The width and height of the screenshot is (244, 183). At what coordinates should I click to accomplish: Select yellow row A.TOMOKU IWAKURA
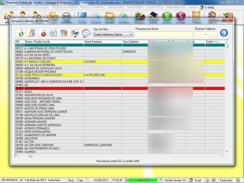(120, 61)
